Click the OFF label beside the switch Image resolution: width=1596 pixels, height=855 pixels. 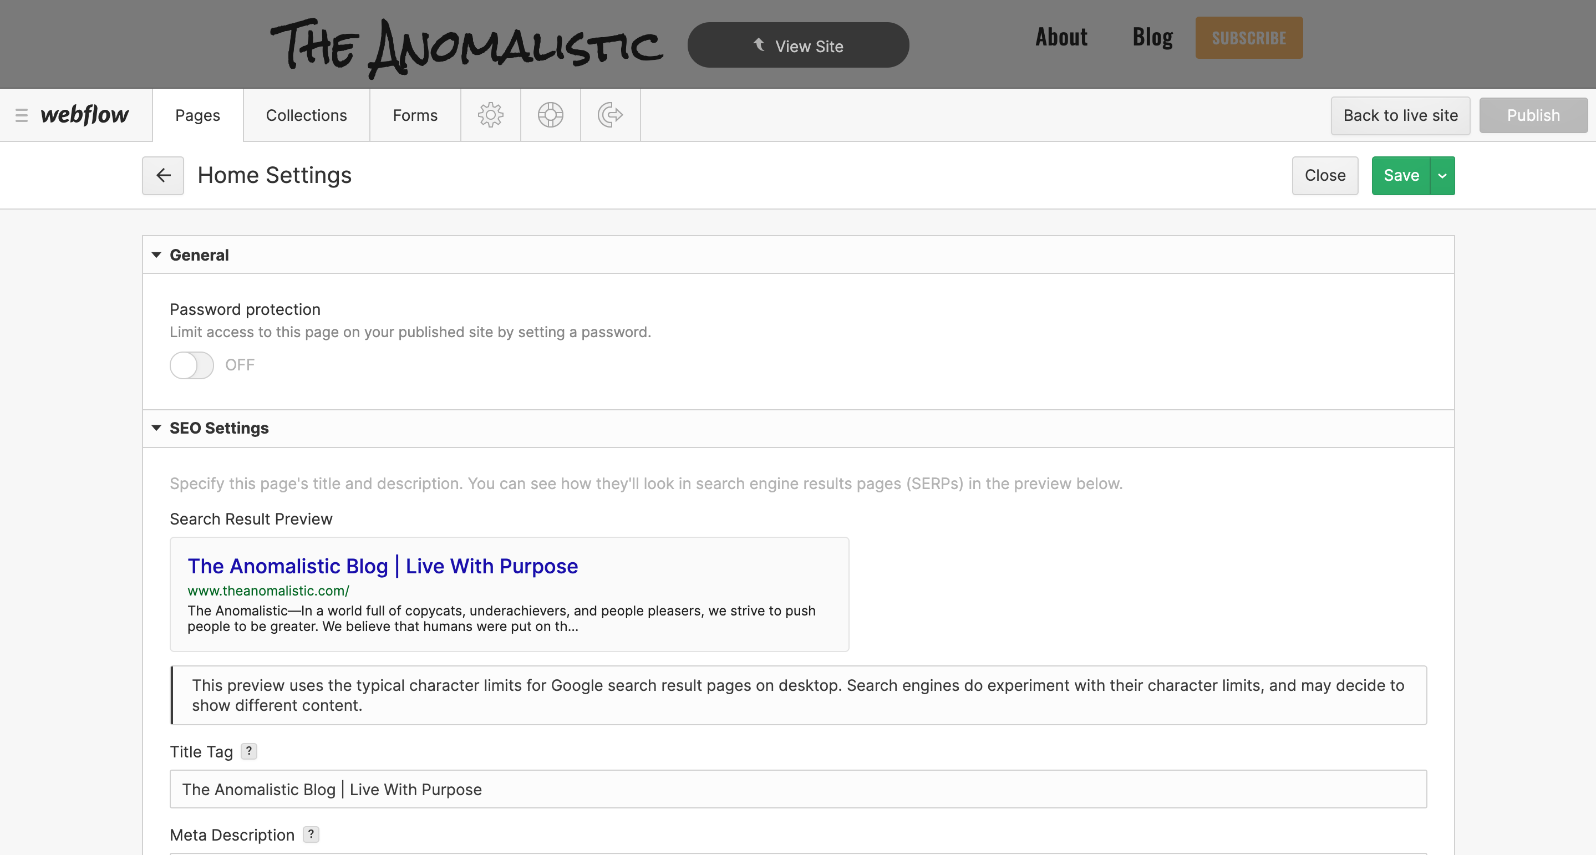(240, 365)
